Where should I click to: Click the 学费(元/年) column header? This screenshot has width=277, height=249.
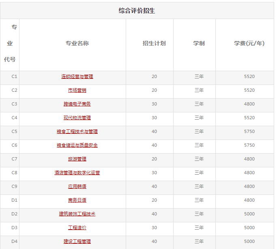tap(249, 43)
